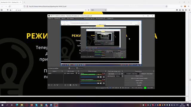Click the button right of Stop Streaming
191x107 pixels.
pos(147,74)
